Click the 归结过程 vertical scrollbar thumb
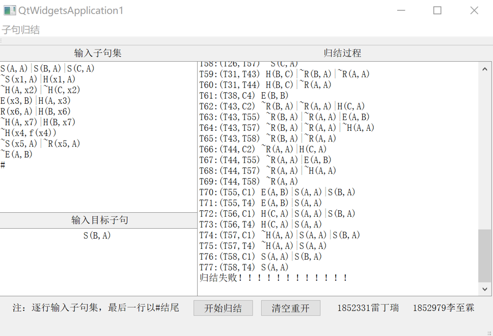The width and height of the screenshot is (493, 336). pos(484,256)
